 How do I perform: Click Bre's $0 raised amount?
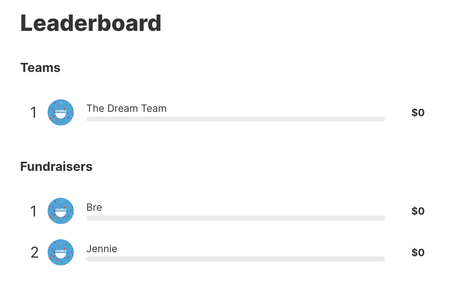[x=418, y=211]
